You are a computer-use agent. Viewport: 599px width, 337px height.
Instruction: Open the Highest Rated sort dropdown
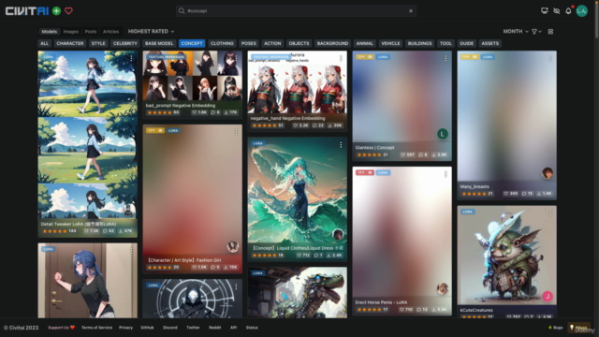click(x=151, y=31)
